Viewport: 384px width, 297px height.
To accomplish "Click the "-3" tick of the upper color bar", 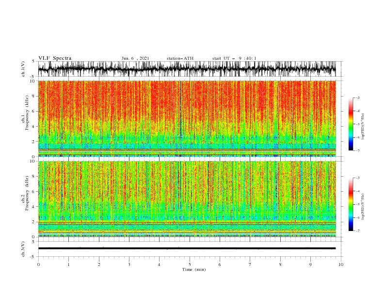I will (358, 98).
